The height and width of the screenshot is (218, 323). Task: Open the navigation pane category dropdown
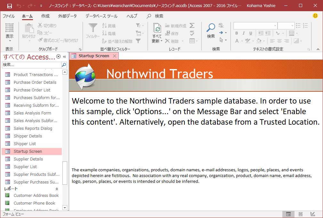(x=58, y=57)
